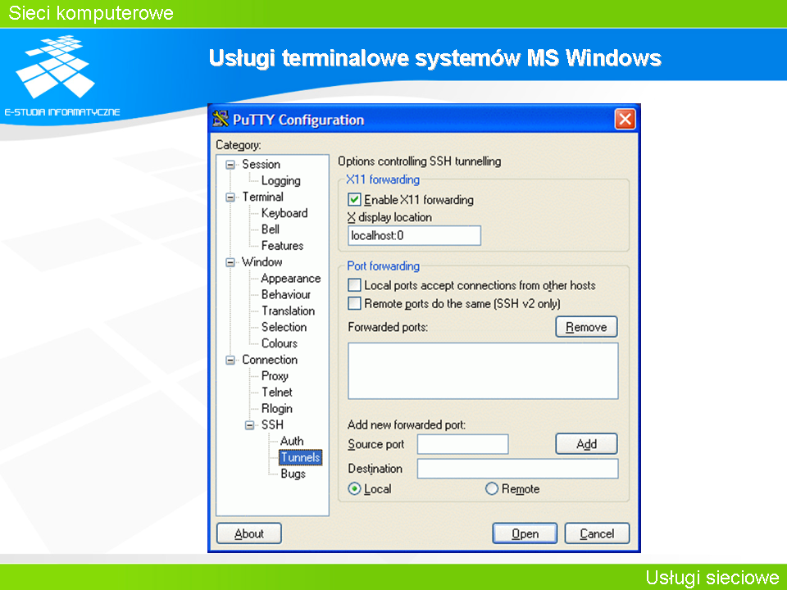The image size is (787, 590).
Task: Click the Destination input field
Action: (517, 469)
